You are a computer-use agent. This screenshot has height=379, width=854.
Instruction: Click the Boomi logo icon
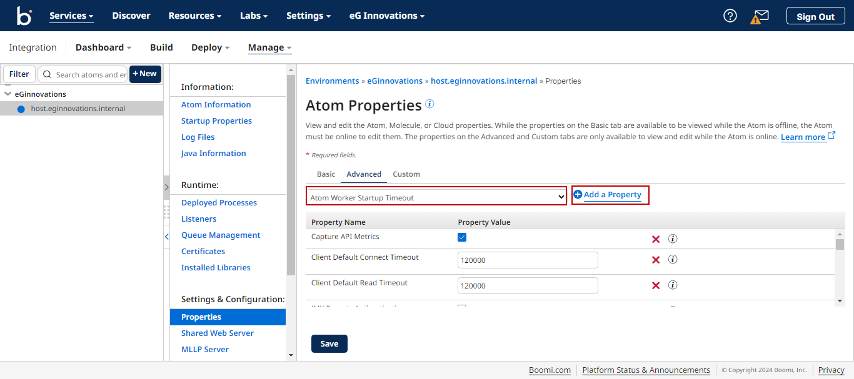tap(24, 16)
